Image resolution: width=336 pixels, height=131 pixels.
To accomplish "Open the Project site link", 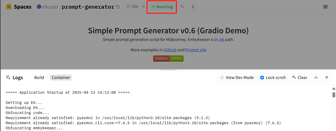I will tap(196, 50).
